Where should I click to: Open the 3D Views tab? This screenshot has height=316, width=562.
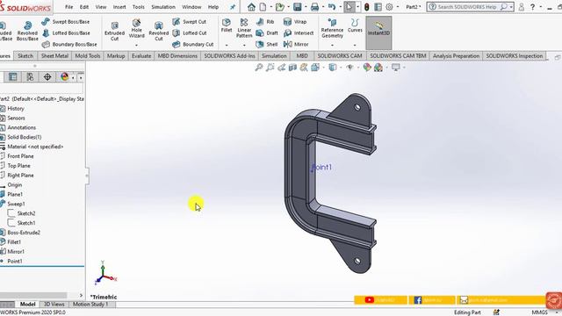pyautogui.click(x=54, y=305)
